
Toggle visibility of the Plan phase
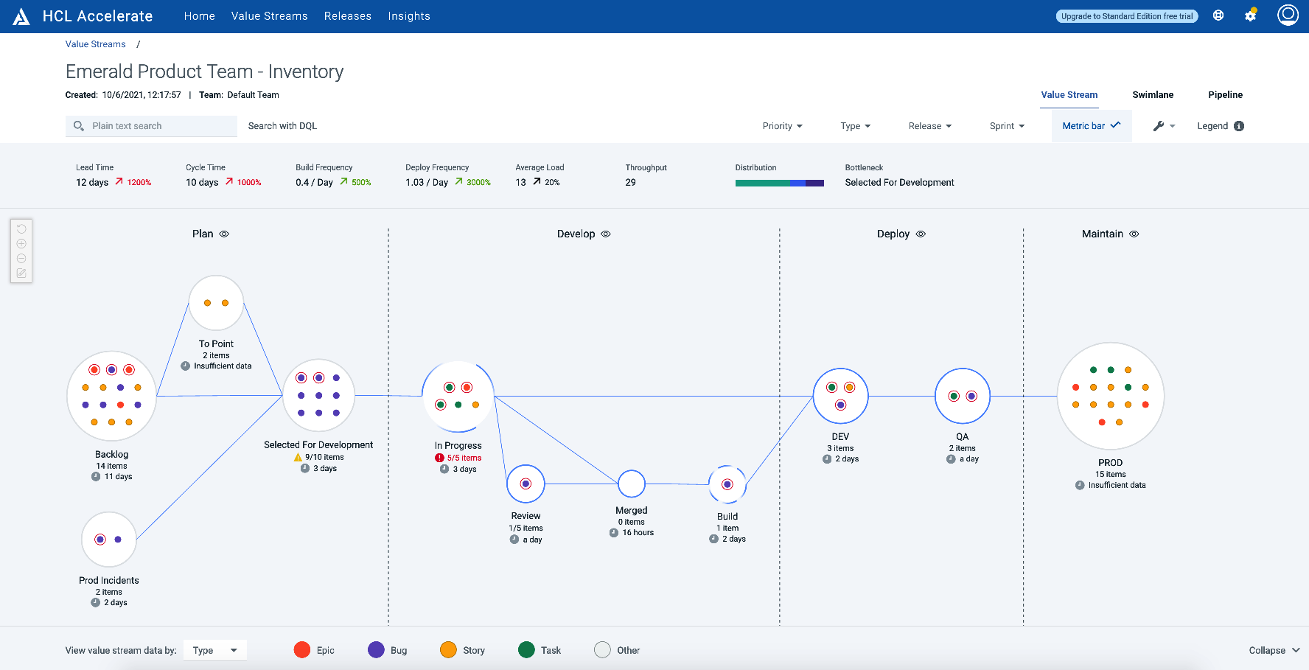coord(224,234)
